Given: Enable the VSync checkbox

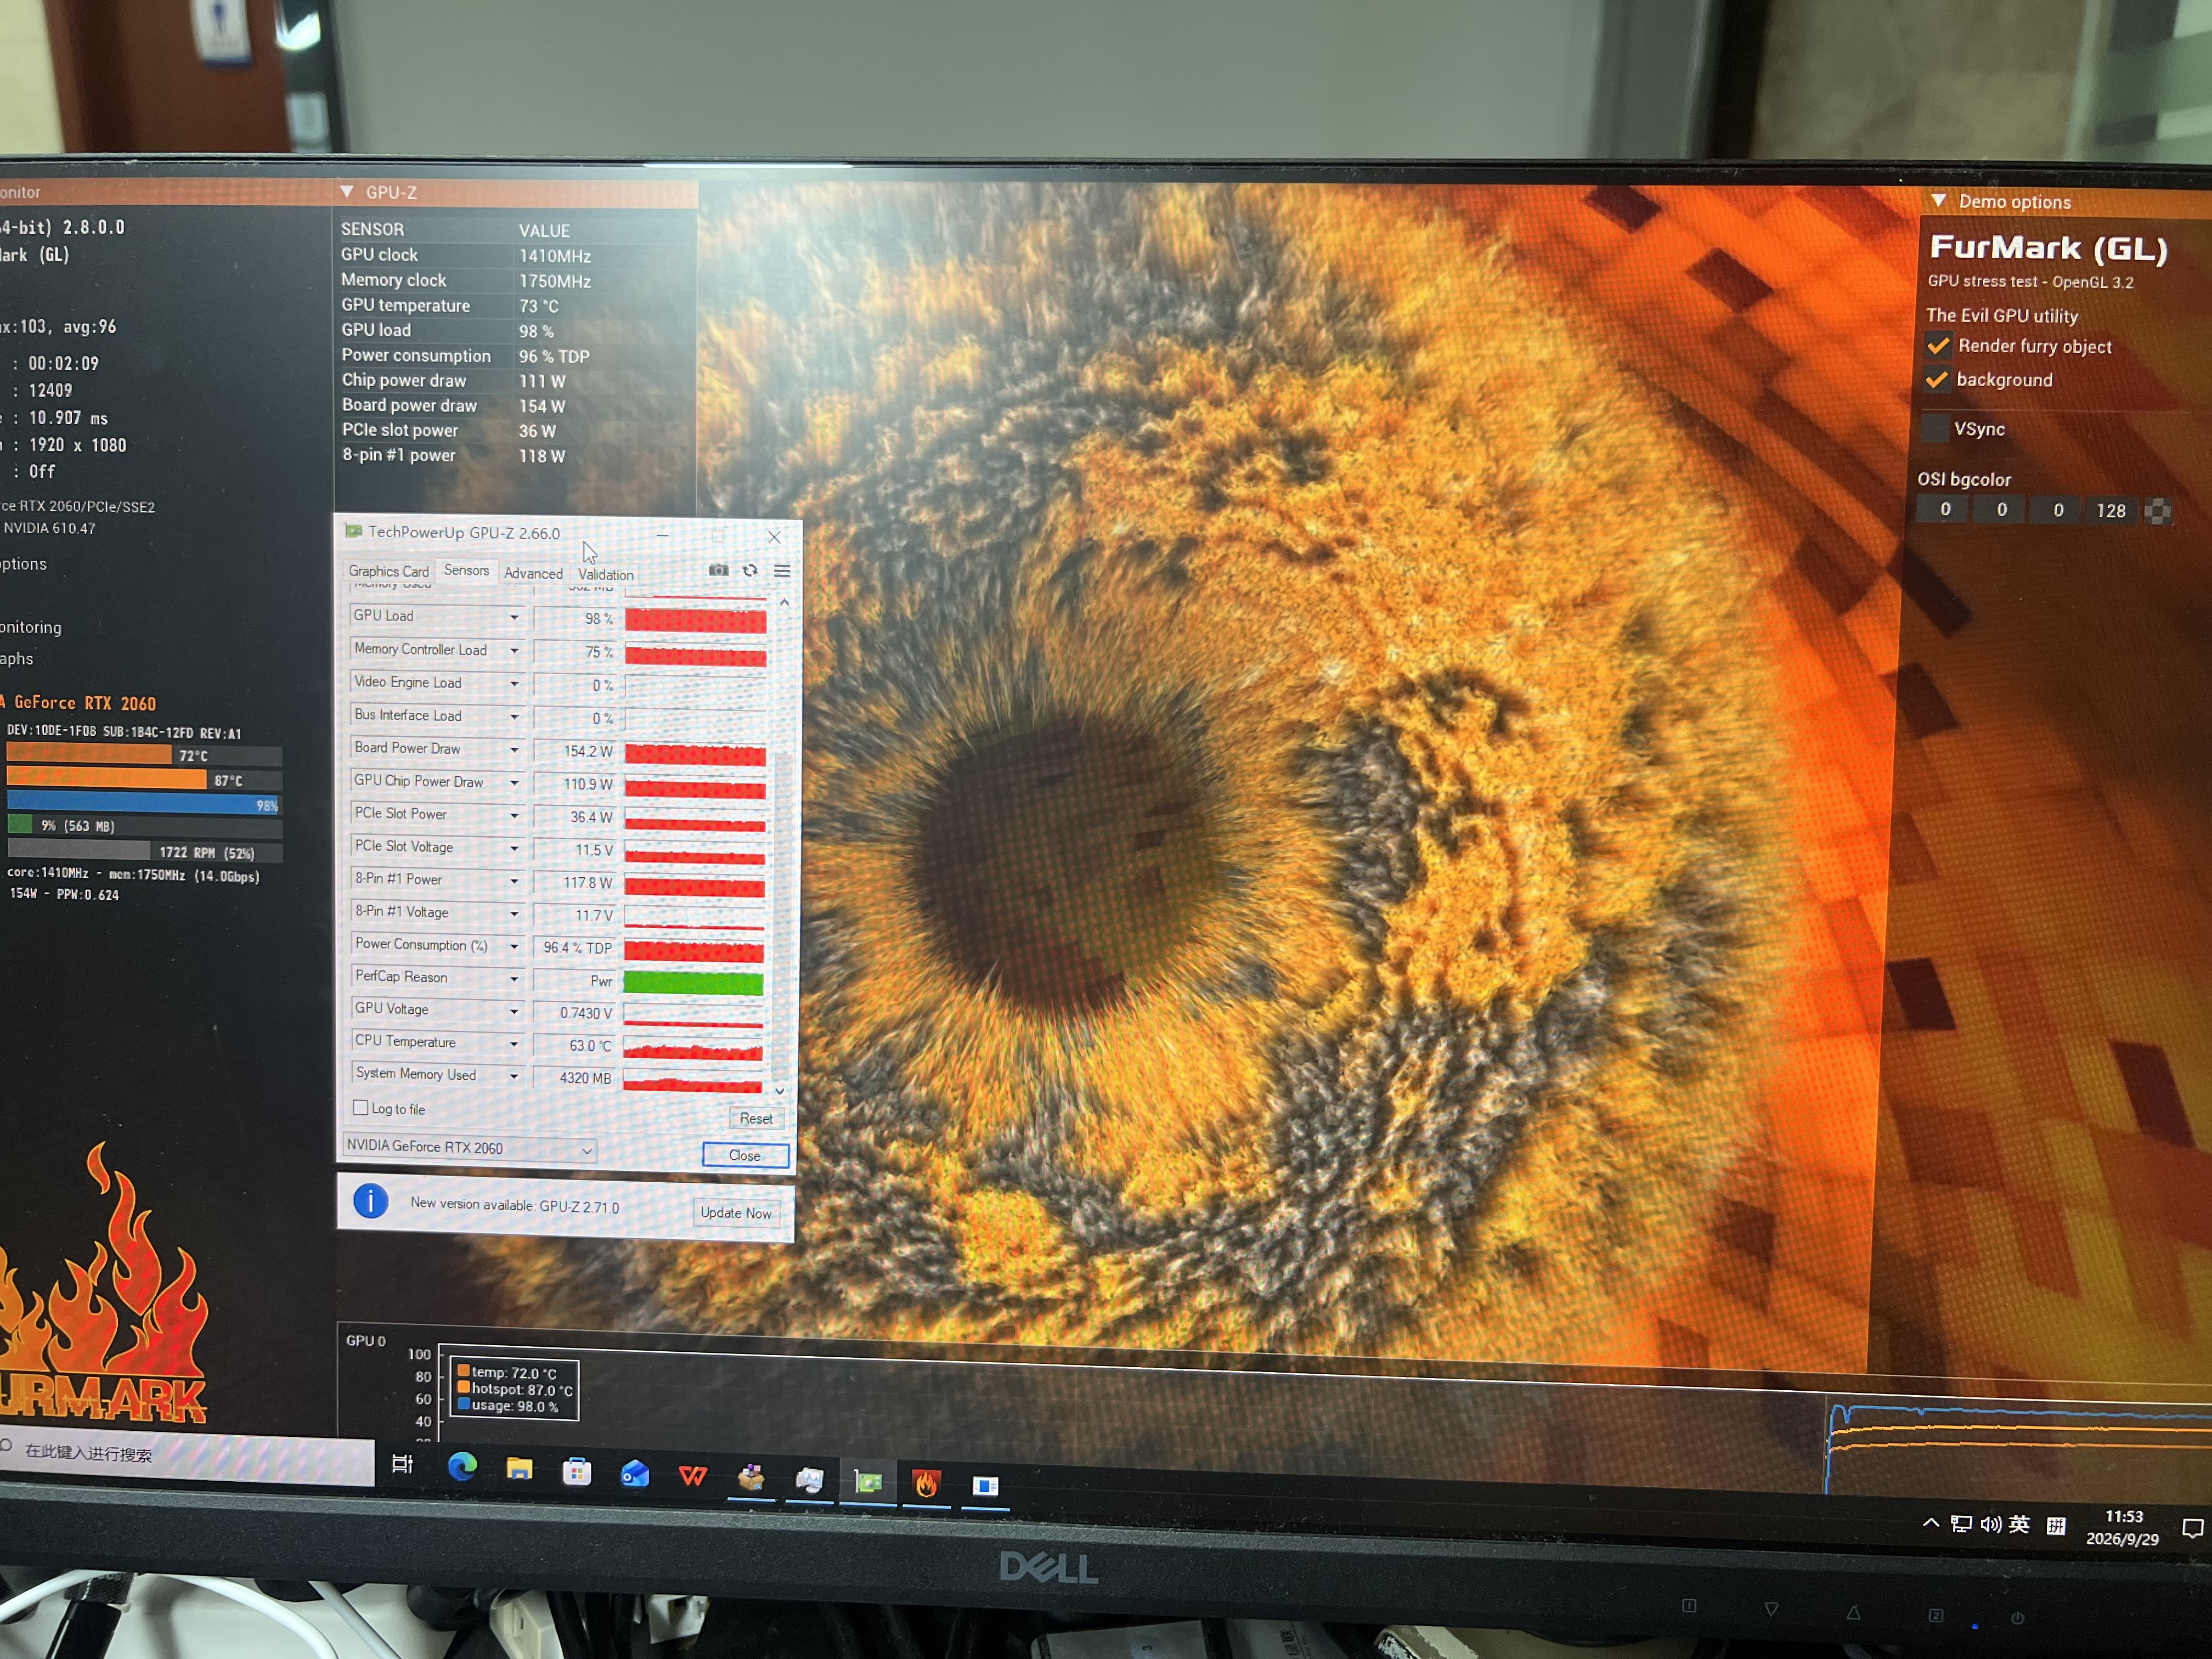Looking at the screenshot, I should [1936, 428].
